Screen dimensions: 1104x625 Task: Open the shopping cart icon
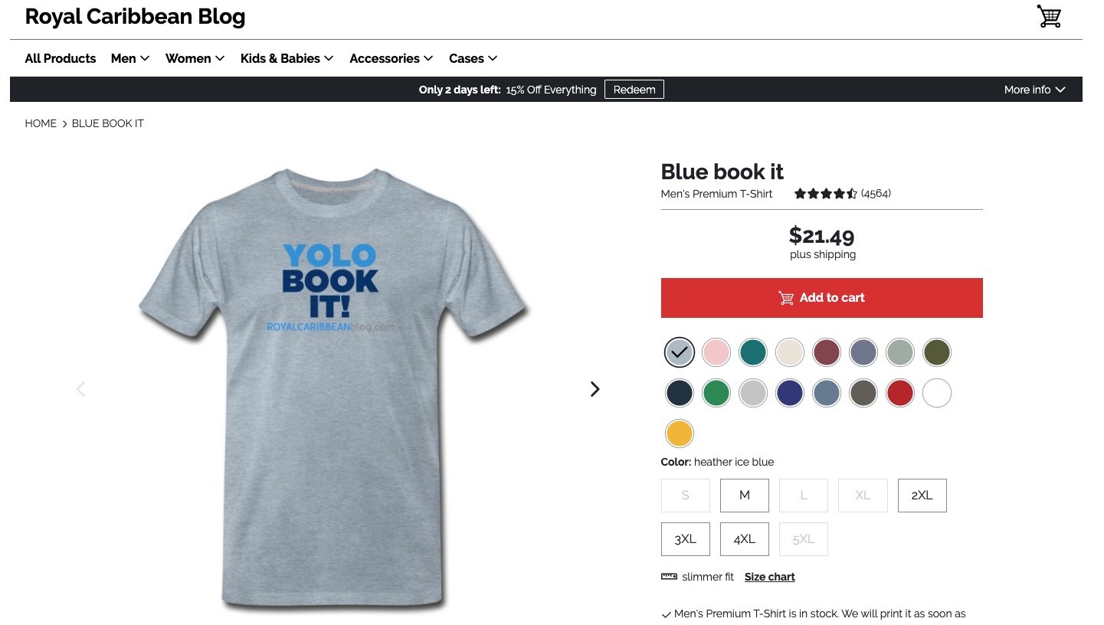point(1049,16)
